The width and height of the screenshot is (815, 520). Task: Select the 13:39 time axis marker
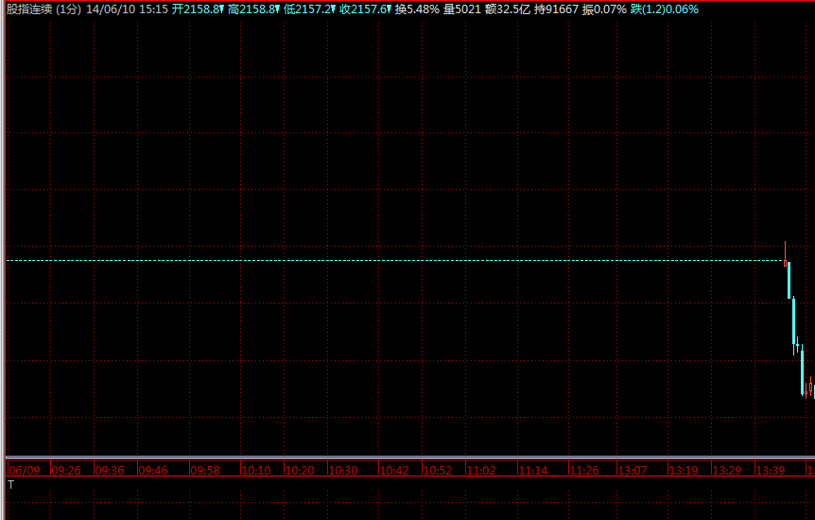click(x=772, y=470)
